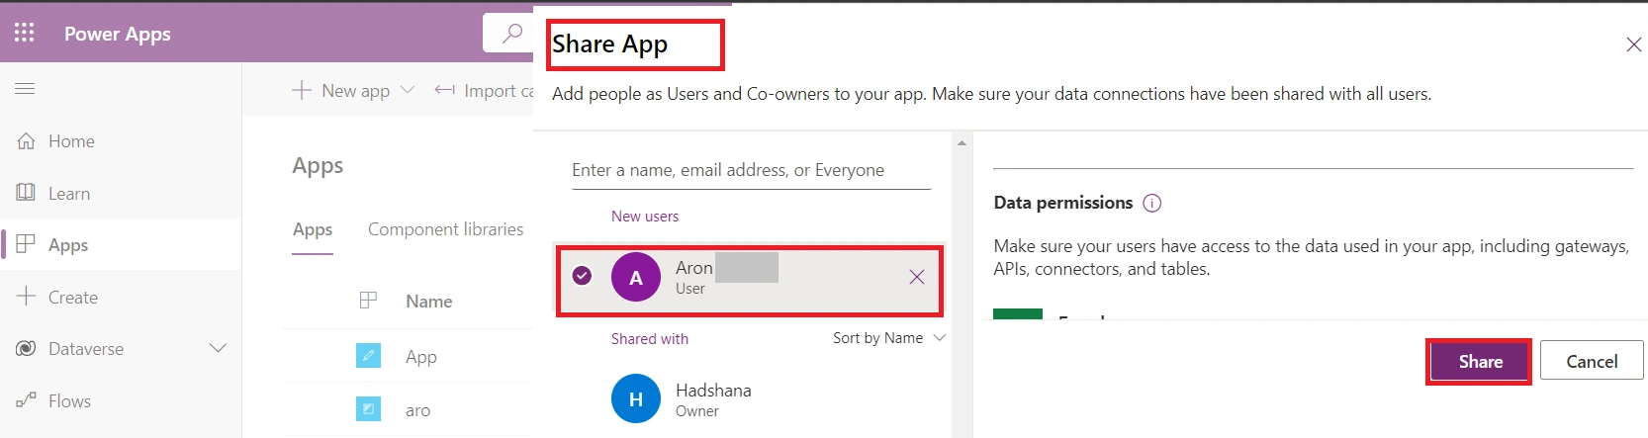The height and width of the screenshot is (438, 1648).
Task: Expand the Dataverse chevron
Action: pos(218,348)
